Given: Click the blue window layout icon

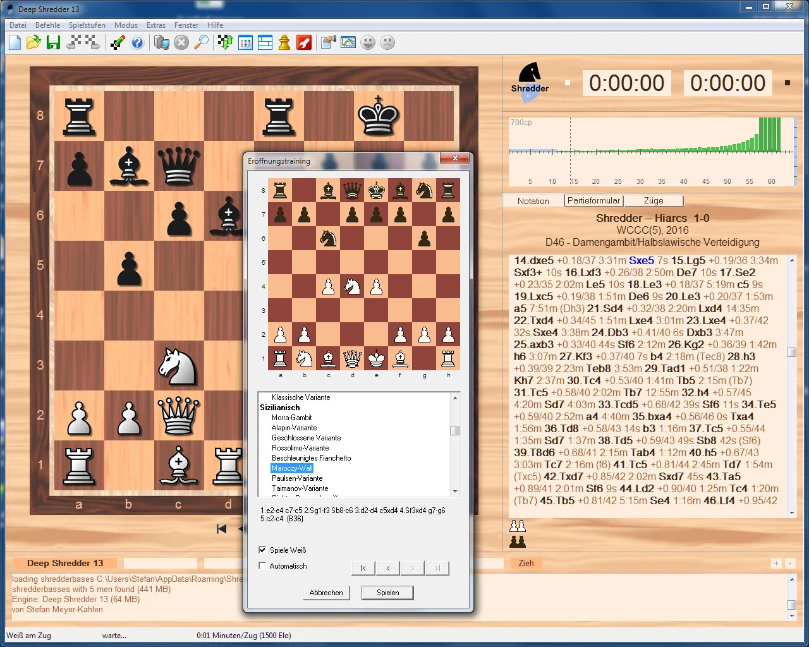Looking at the screenshot, I should click(265, 42).
